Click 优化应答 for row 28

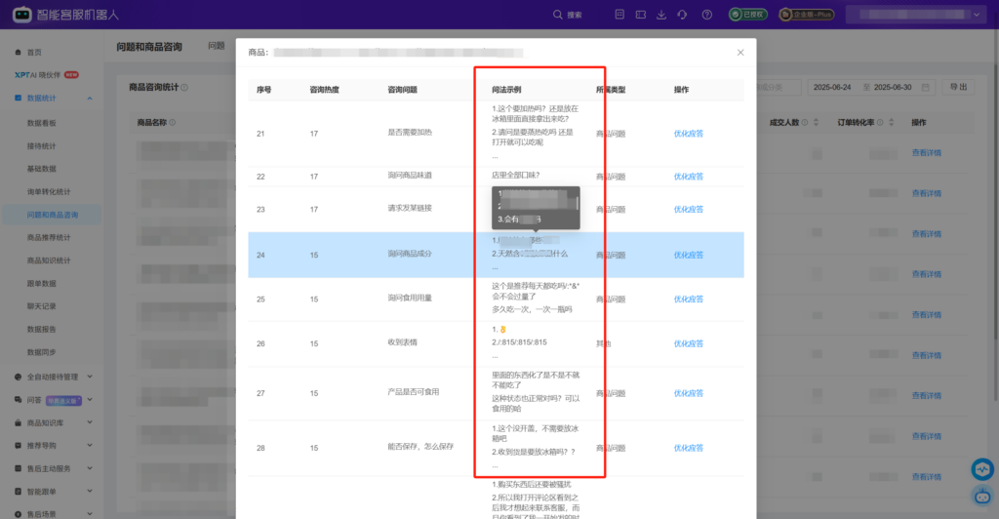pos(688,449)
